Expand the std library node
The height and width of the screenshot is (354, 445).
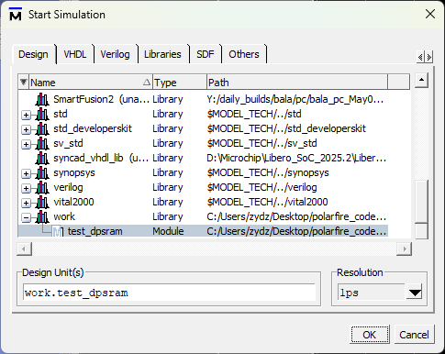[x=26, y=115]
